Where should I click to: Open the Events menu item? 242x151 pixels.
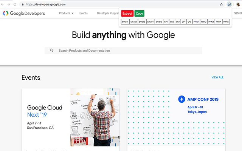84,13
